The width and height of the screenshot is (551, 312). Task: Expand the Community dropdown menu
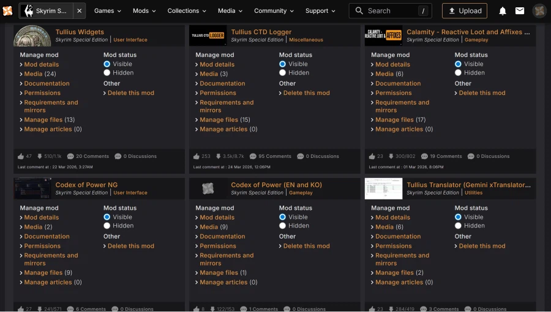(x=274, y=10)
